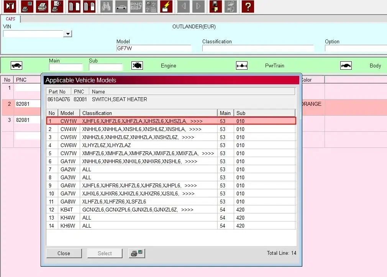Click the Close button in dialog

click(x=64, y=253)
